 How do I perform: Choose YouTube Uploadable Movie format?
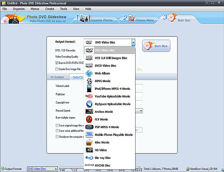click(x=110, y=96)
